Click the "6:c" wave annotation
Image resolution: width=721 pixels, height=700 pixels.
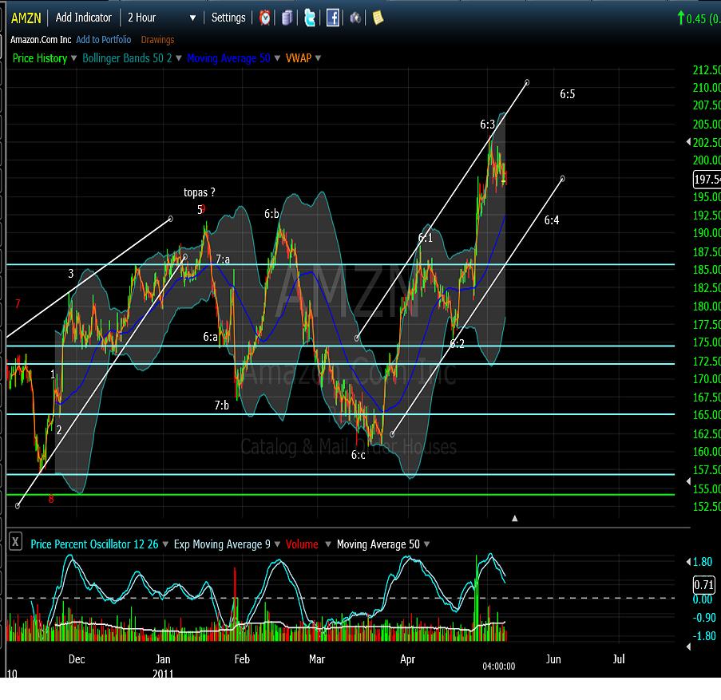coord(359,455)
